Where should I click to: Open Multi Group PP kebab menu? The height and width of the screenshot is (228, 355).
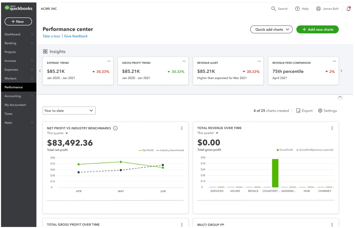click(x=332, y=225)
